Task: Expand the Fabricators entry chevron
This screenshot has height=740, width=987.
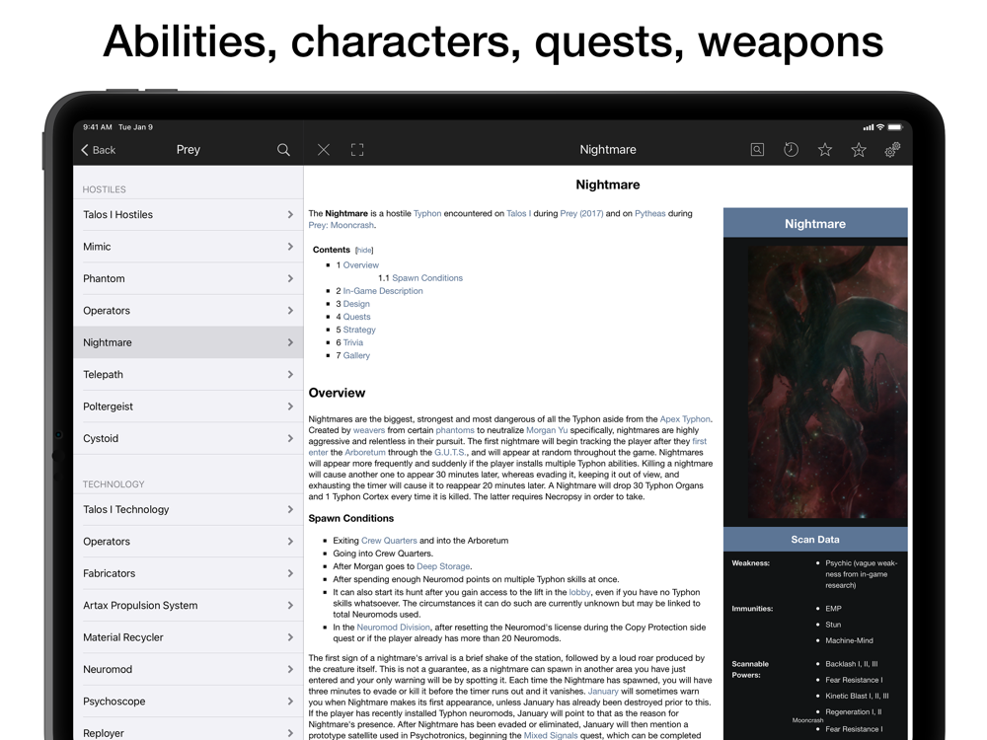Action: pyautogui.click(x=290, y=573)
